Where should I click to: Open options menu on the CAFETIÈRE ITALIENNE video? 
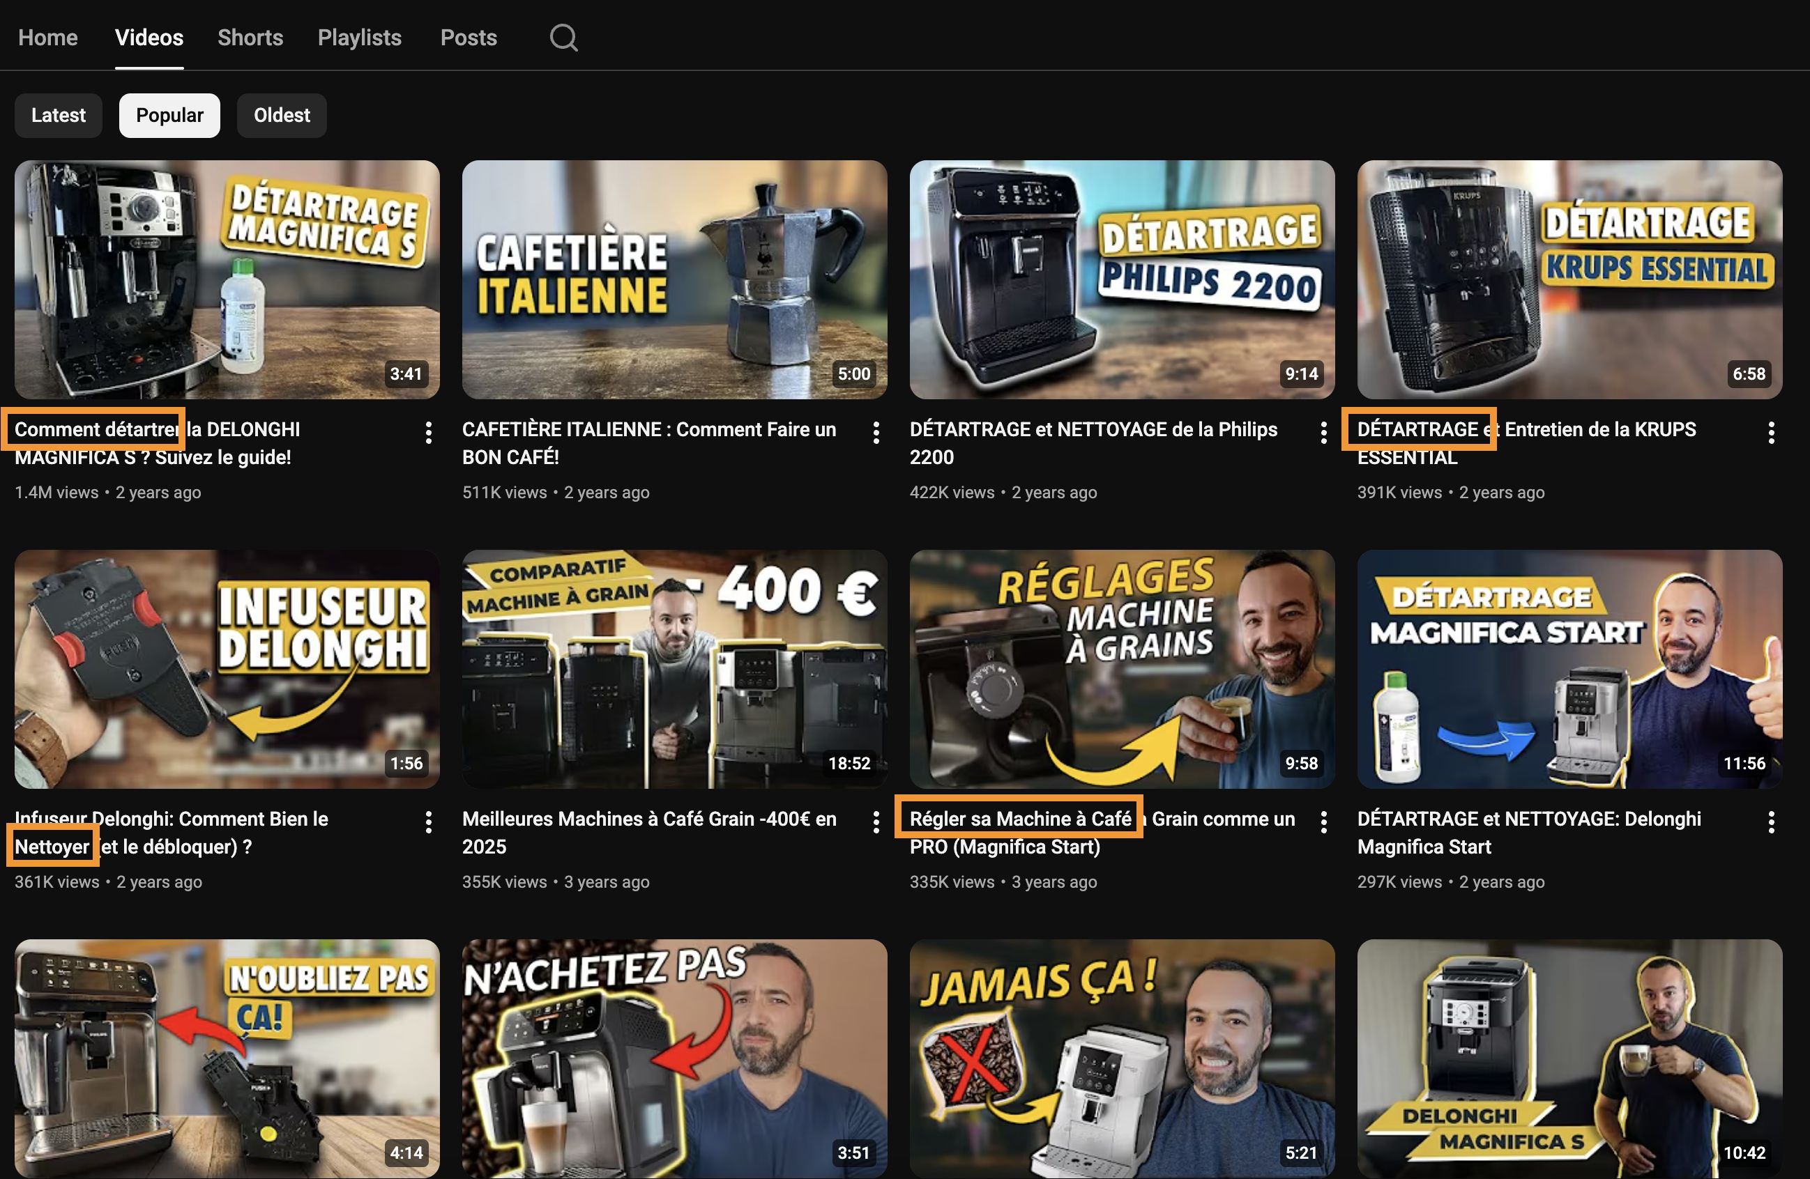pyautogui.click(x=876, y=431)
